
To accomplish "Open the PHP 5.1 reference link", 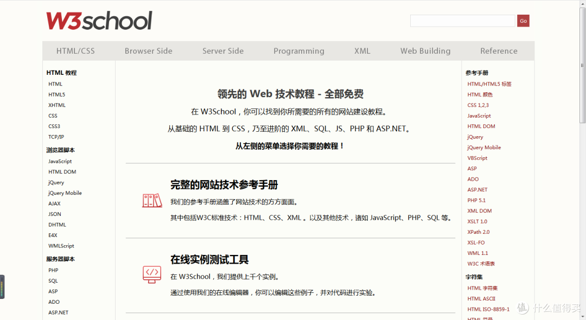I will click(476, 201).
